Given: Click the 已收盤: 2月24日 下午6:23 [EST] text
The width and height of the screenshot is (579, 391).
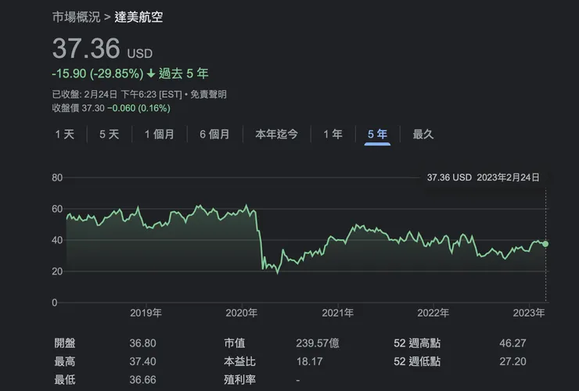Looking at the screenshot, I should coord(117,95).
